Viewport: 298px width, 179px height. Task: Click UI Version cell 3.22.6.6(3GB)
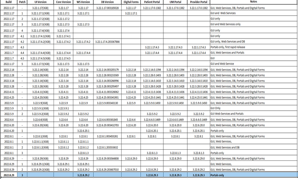[40, 119]
